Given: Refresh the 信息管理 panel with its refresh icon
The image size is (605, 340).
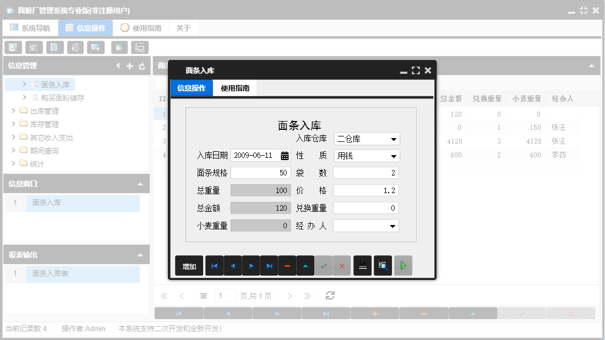Looking at the screenshot, I should pos(142,65).
